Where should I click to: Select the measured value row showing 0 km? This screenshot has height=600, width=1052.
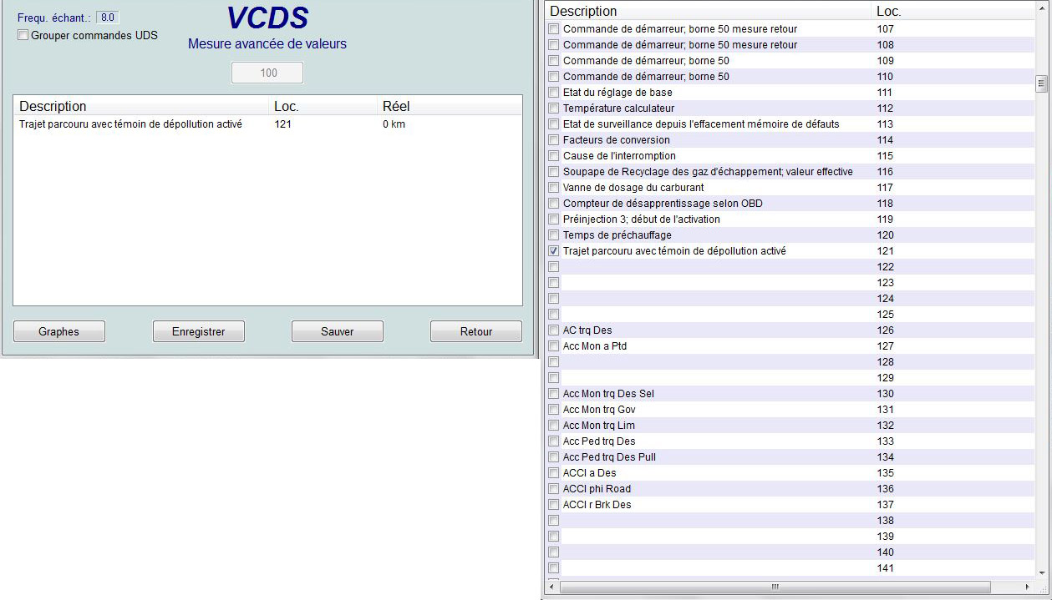click(x=267, y=124)
